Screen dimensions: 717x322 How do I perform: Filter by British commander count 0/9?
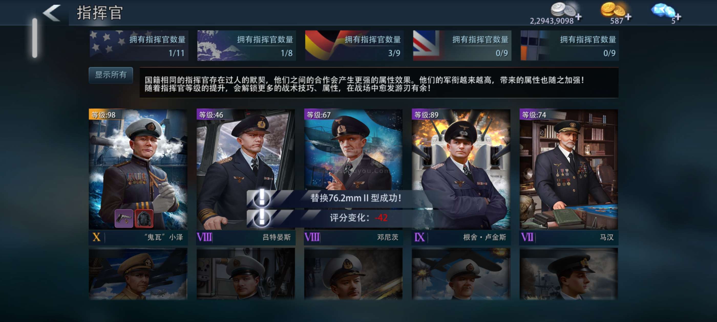[x=462, y=45]
